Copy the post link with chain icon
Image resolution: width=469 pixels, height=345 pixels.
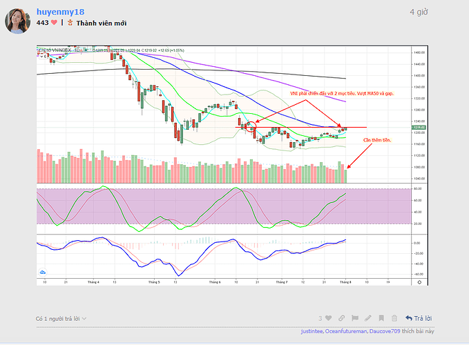[342, 318]
